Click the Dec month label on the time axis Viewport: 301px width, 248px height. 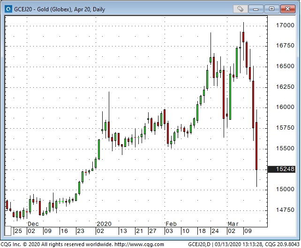(33, 224)
